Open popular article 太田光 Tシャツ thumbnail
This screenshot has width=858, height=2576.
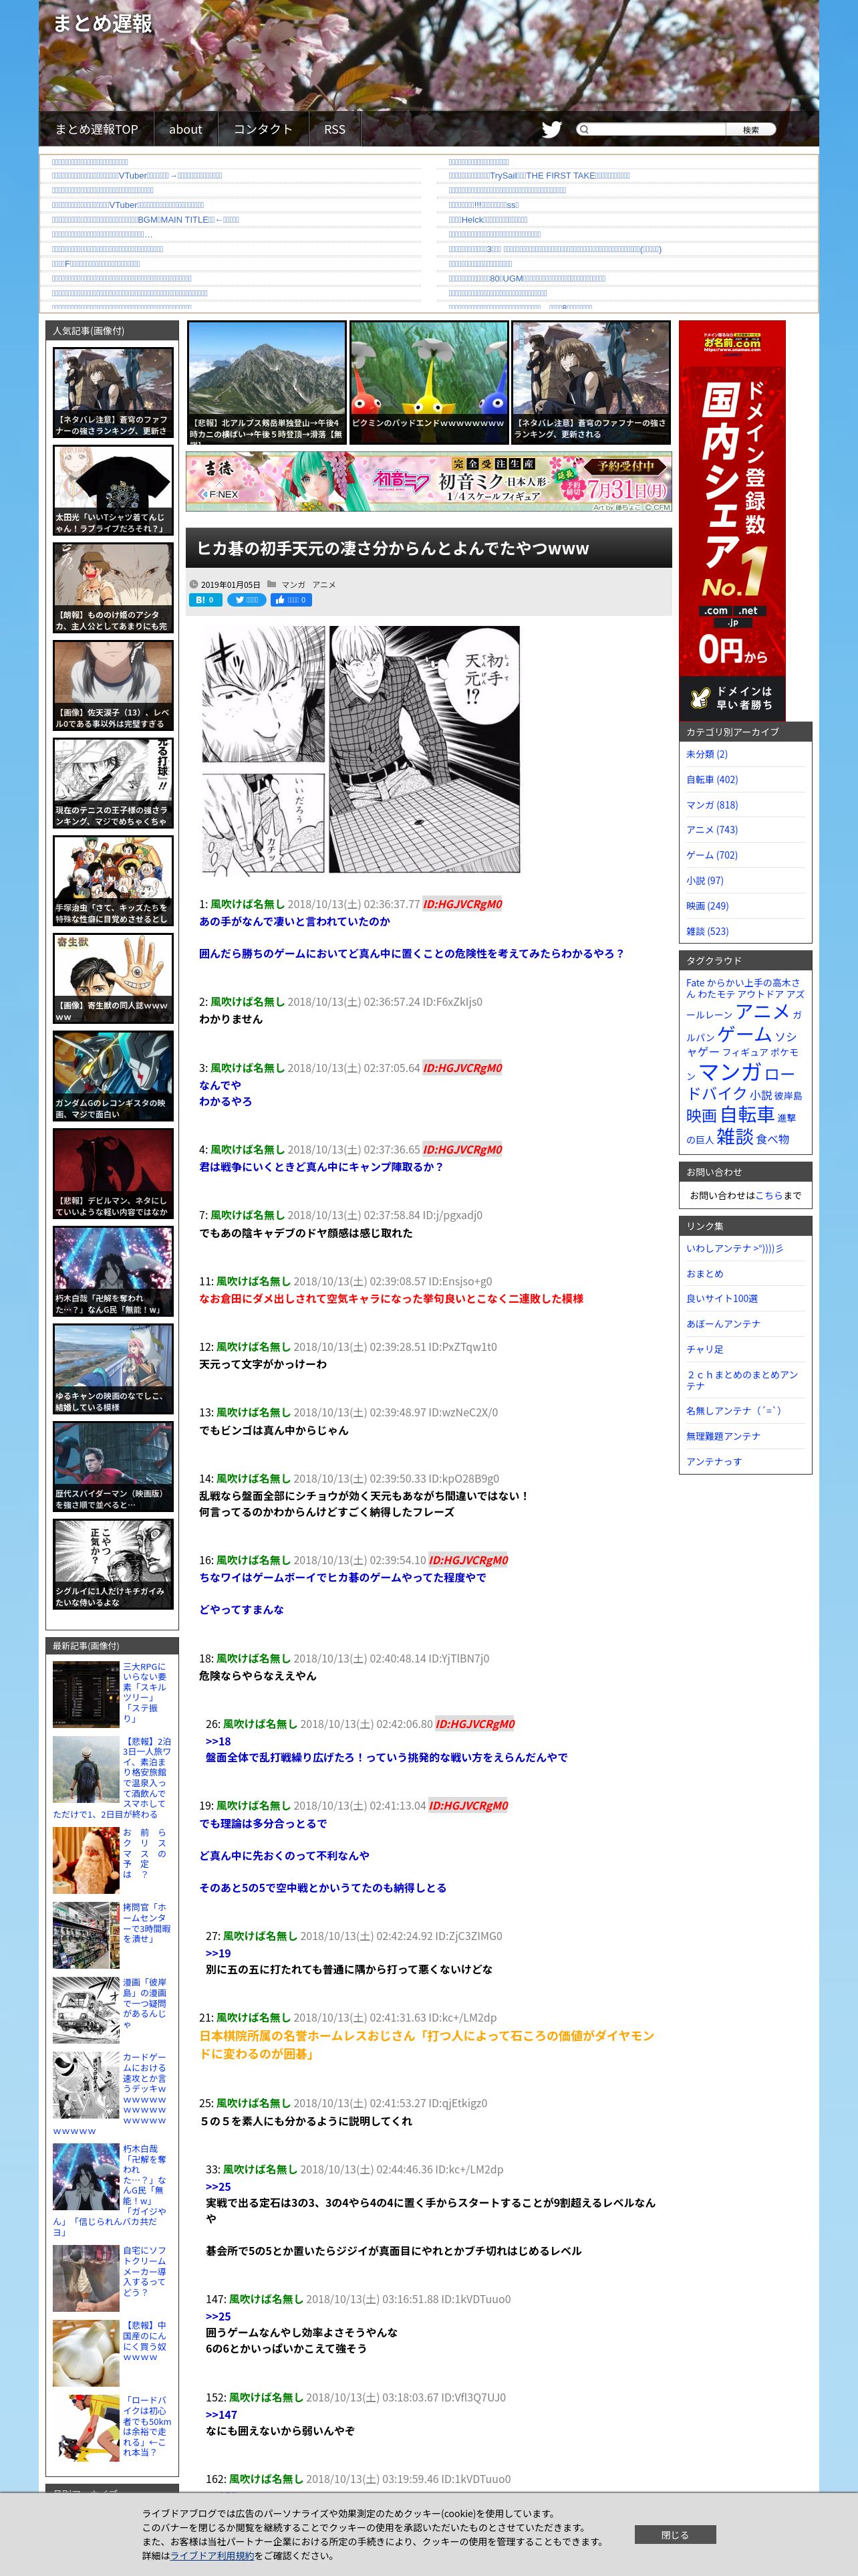[113, 491]
